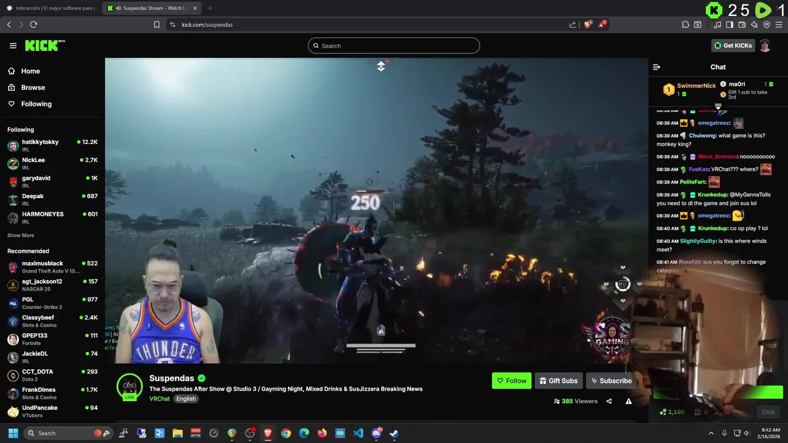Image resolution: width=788 pixels, height=443 pixels.
Task: Click the video player stream
Action: pyautogui.click(x=376, y=210)
